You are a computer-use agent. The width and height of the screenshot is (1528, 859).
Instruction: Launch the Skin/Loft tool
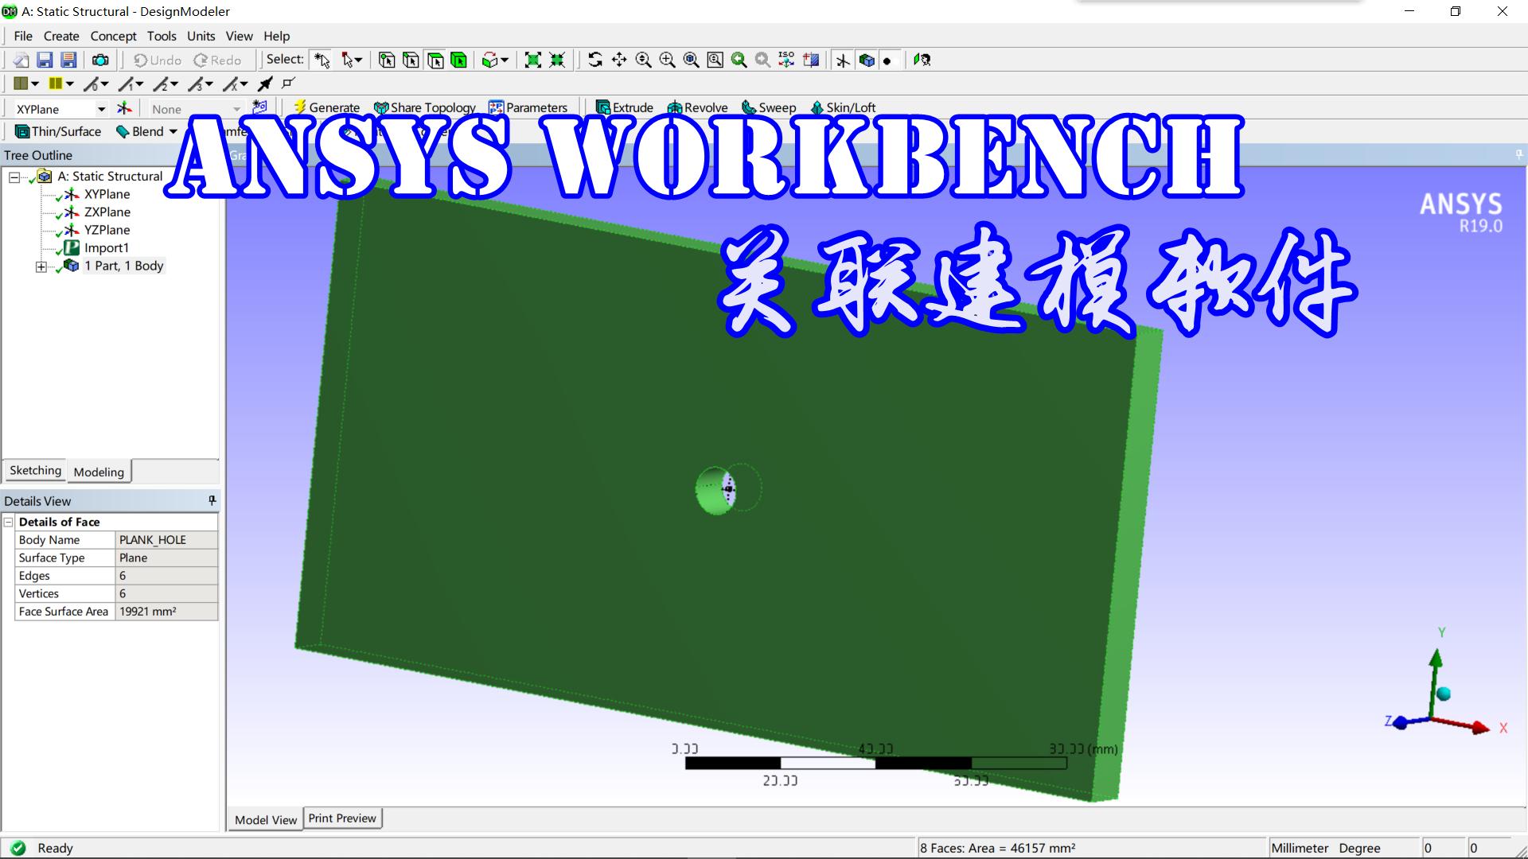[x=842, y=107]
